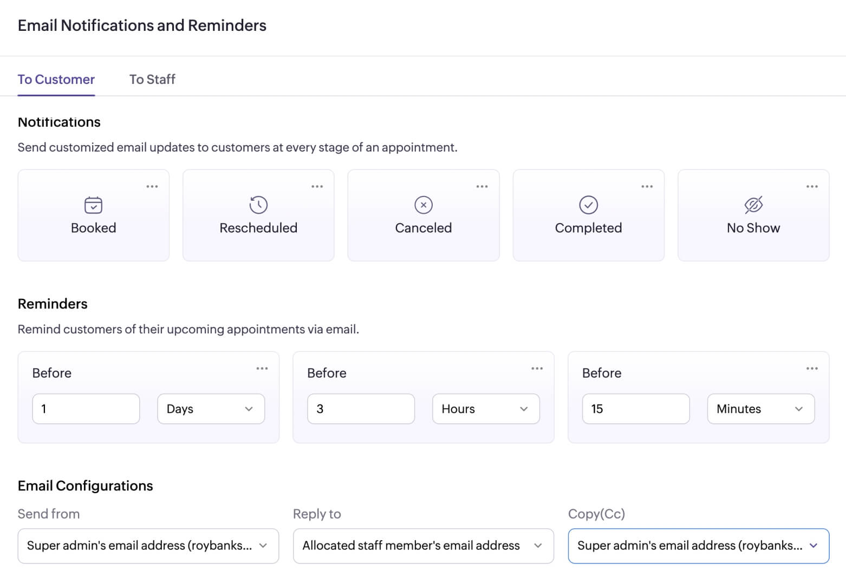The height and width of the screenshot is (577, 846).
Task: Open the Booked card's three-dot menu
Action: click(152, 187)
